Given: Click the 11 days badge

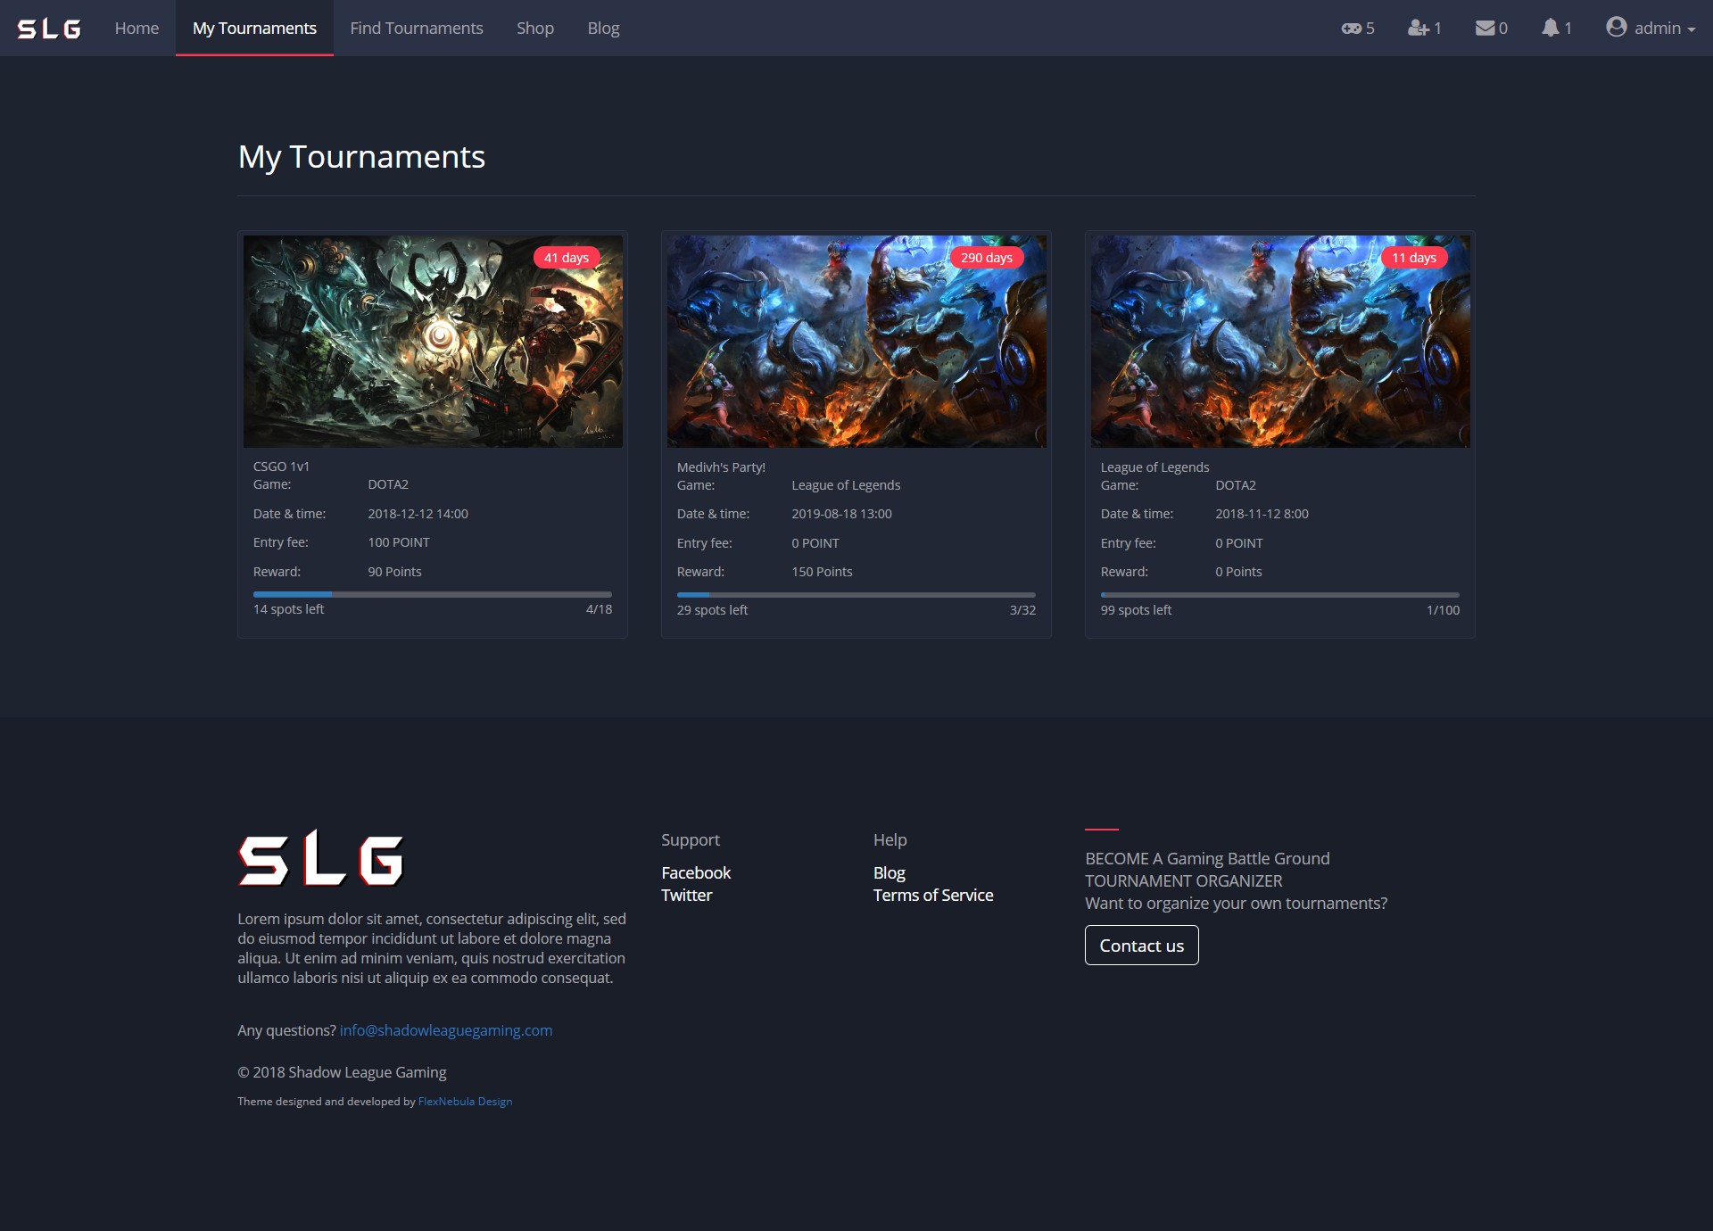Looking at the screenshot, I should coord(1413,258).
